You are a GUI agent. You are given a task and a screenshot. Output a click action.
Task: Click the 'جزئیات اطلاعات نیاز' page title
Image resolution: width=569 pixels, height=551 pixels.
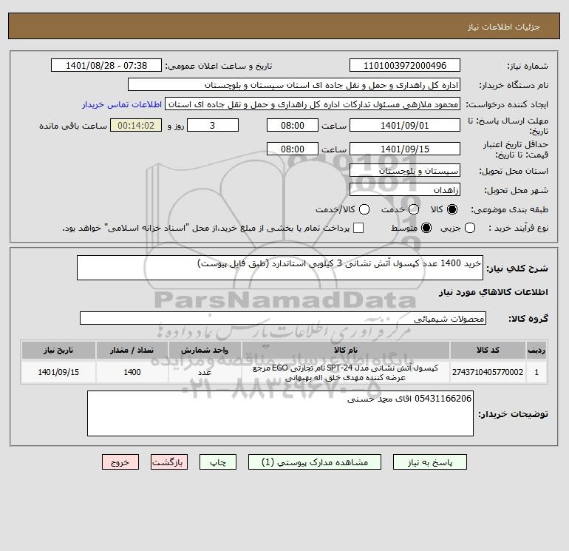coord(504,27)
